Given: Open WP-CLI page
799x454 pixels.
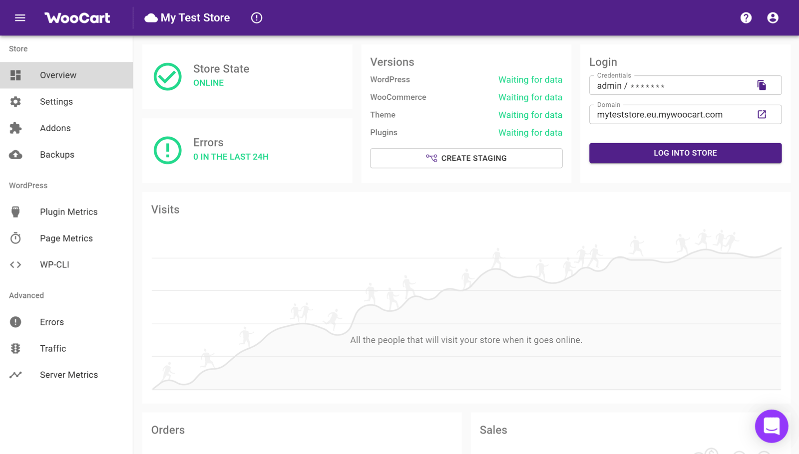Looking at the screenshot, I should (x=66, y=265).
